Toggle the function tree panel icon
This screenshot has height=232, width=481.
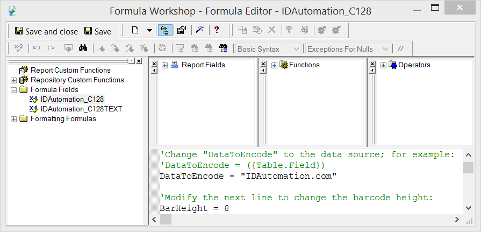(x=194, y=48)
